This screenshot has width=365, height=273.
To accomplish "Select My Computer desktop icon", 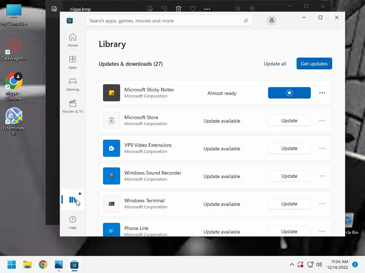I will pos(14,15).
